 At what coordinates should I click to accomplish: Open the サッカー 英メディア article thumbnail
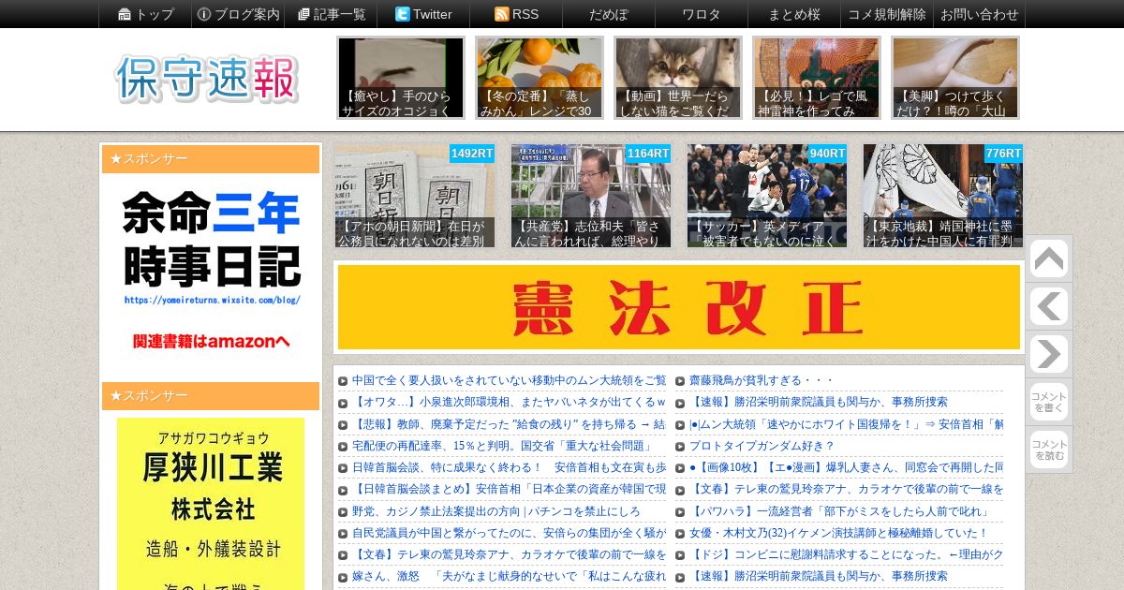[767, 196]
